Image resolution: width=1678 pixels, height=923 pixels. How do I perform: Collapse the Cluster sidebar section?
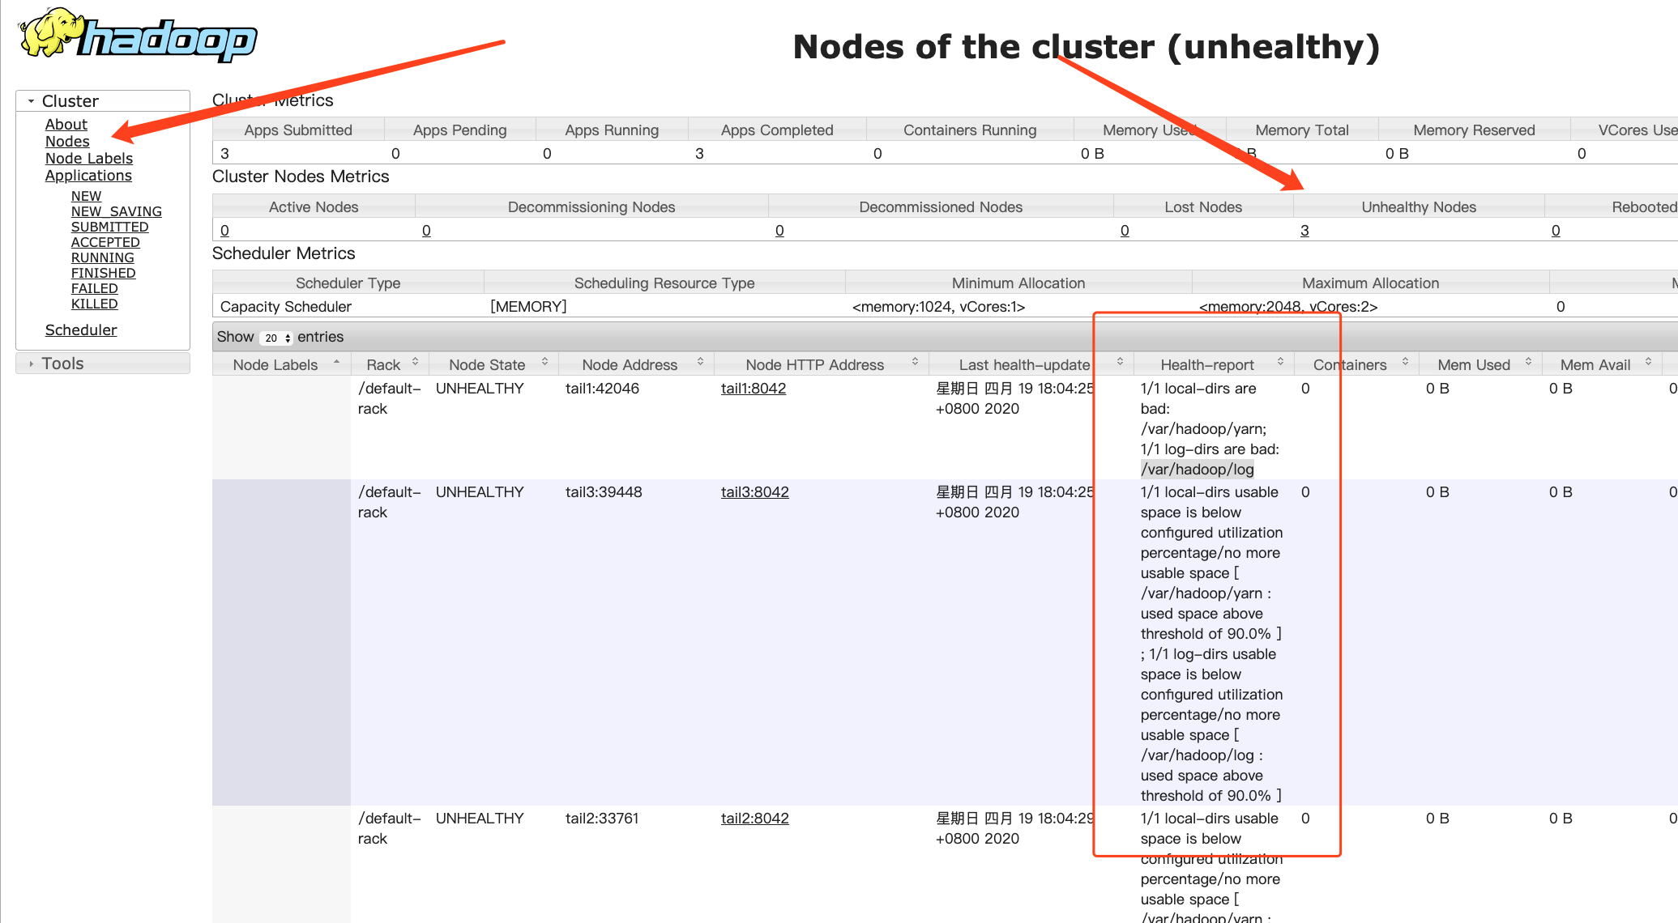click(x=31, y=101)
